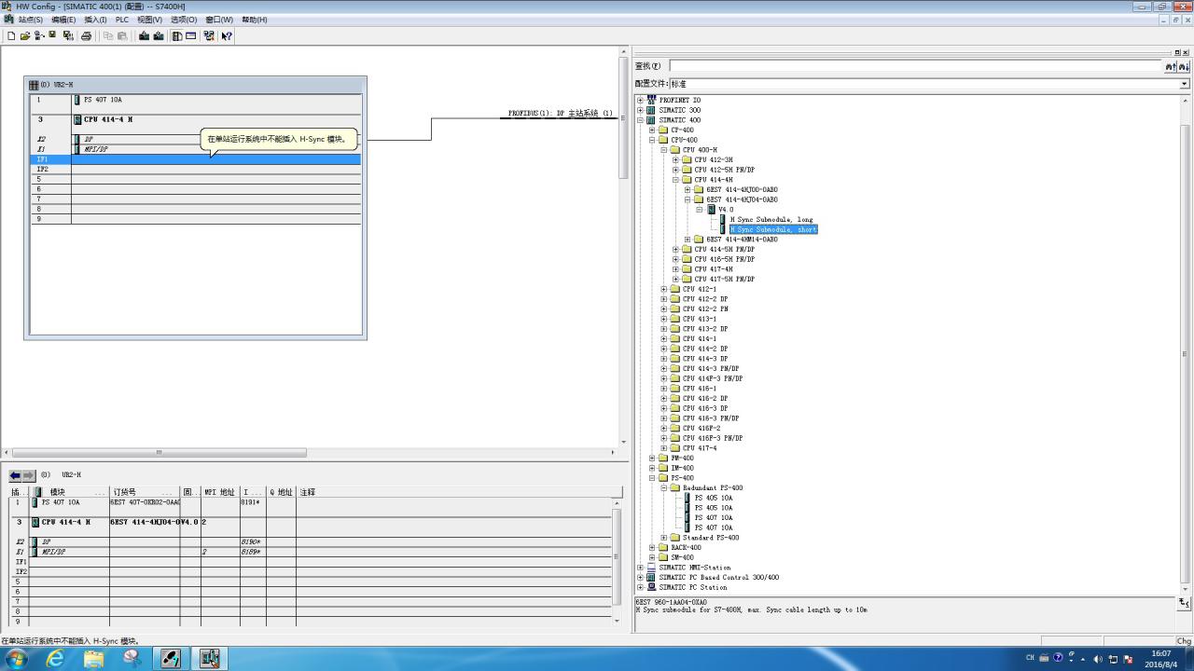Open SIMATIC Manager taskbar icon
1194x671 pixels.
[x=171, y=658]
